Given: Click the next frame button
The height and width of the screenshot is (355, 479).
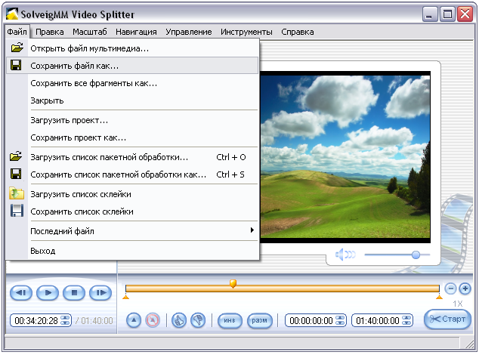Looking at the screenshot, I should [x=100, y=292].
